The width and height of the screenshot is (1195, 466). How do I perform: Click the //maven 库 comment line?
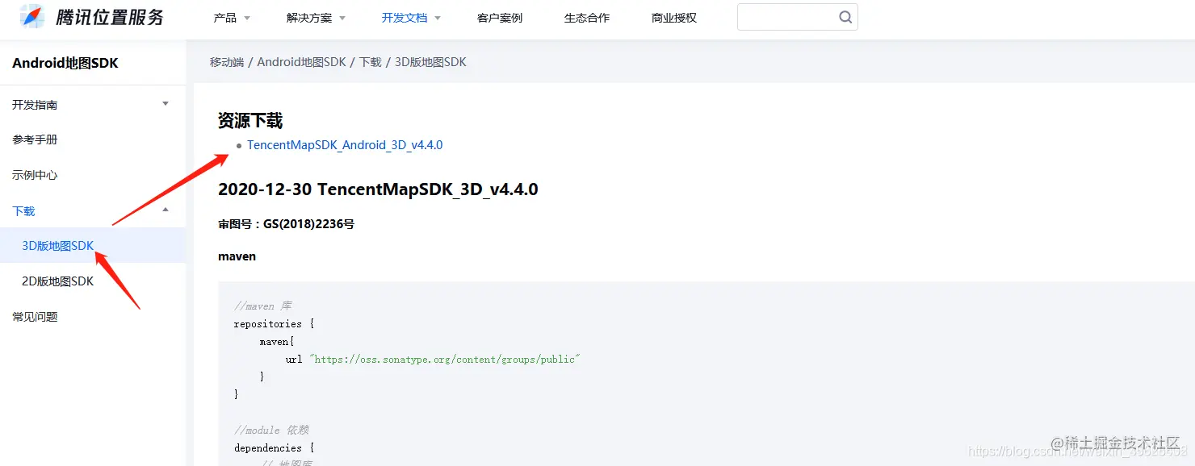click(x=263, y=306)
